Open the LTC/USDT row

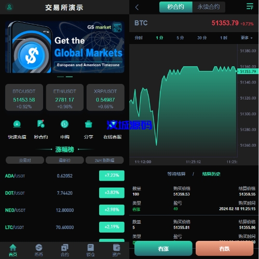click(65, 227)
